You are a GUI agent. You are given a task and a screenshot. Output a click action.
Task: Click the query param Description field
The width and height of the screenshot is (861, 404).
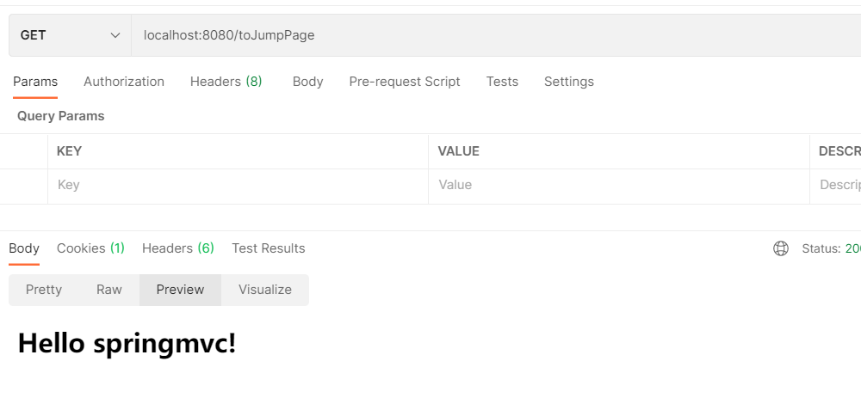click(x=837, y=185)
